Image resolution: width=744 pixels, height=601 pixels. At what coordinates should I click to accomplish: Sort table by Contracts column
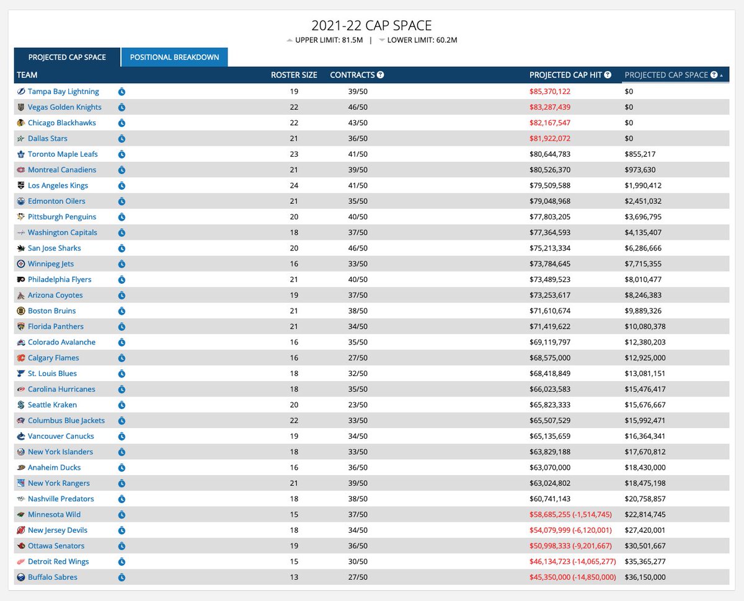[x=352, y=75]
